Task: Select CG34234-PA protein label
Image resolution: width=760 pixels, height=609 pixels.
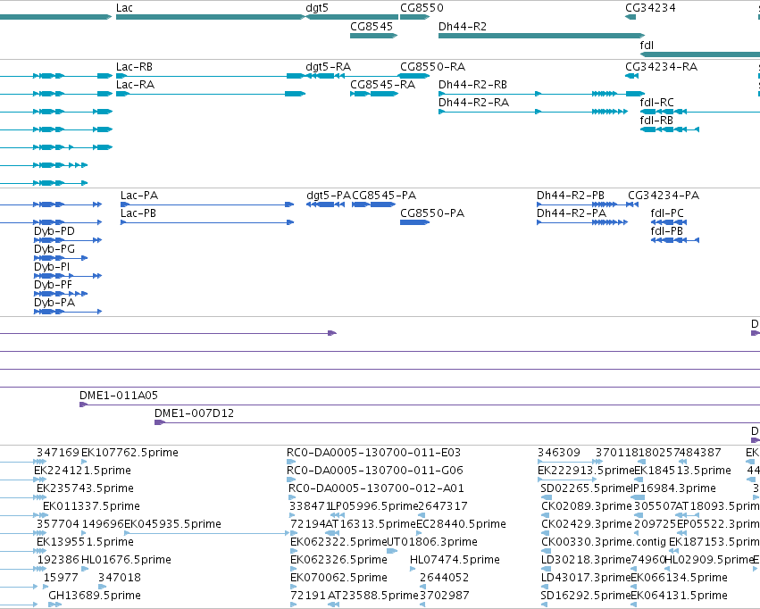Action: [664, 196]
